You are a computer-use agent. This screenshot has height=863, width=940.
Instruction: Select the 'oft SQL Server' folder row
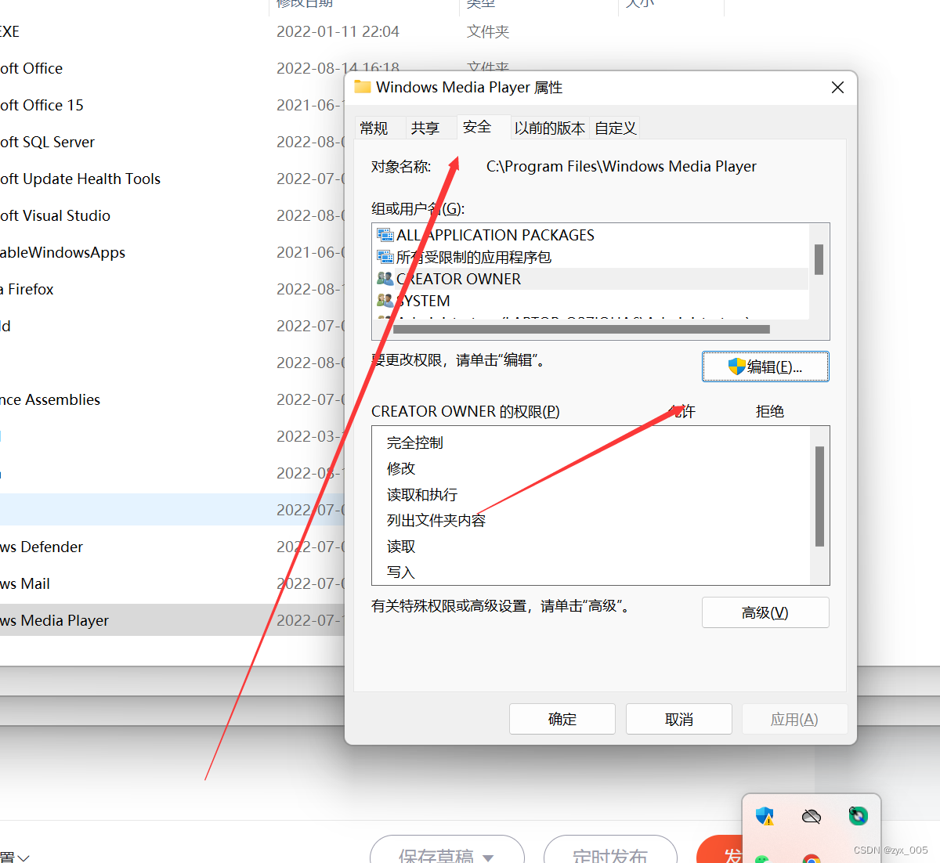(x=172, y=142)
